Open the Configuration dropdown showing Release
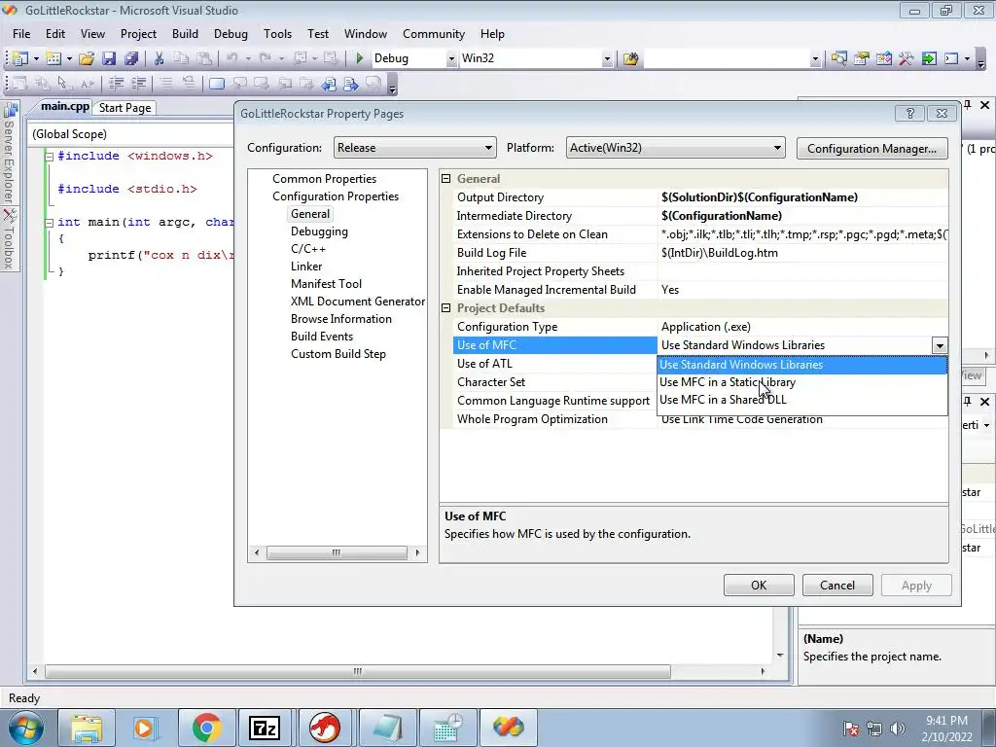Screen dimensions: 996x747 [414, 148]
